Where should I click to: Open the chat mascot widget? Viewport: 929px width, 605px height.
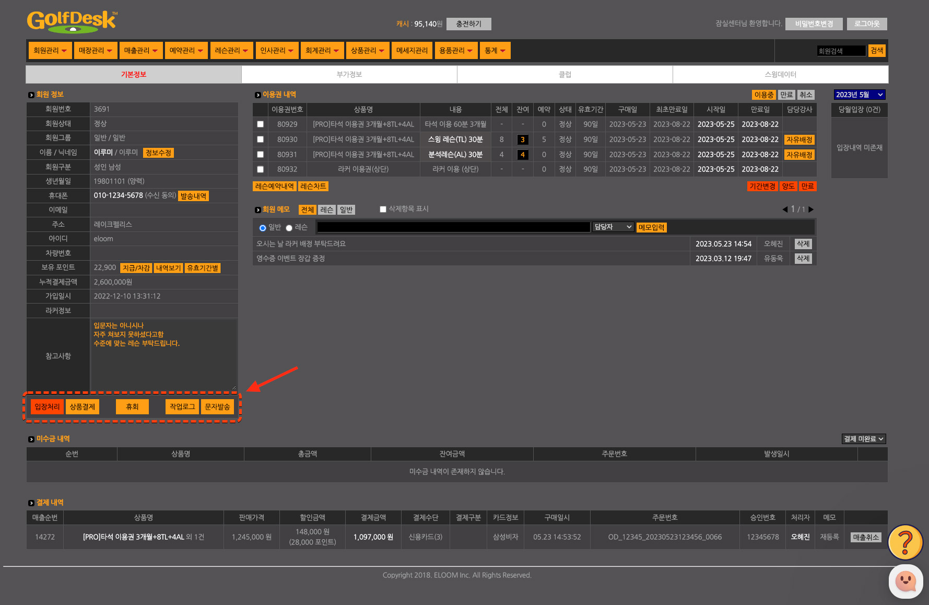[x=906, y=581]
